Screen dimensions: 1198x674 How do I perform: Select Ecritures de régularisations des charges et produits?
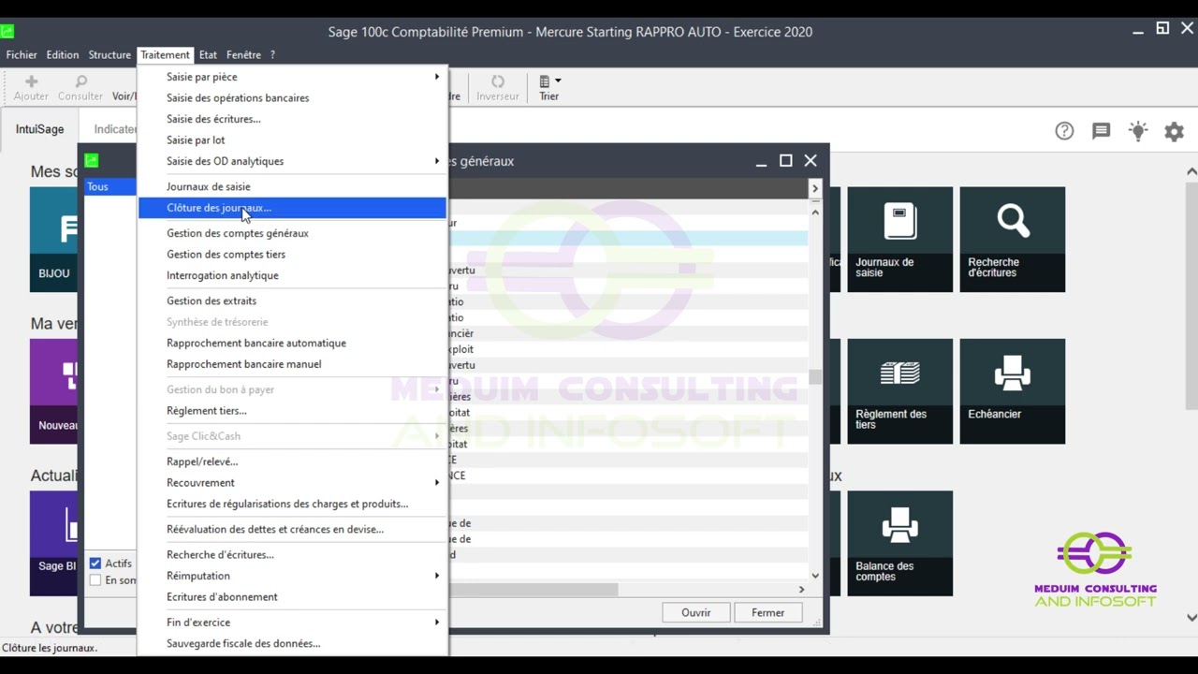292,504
